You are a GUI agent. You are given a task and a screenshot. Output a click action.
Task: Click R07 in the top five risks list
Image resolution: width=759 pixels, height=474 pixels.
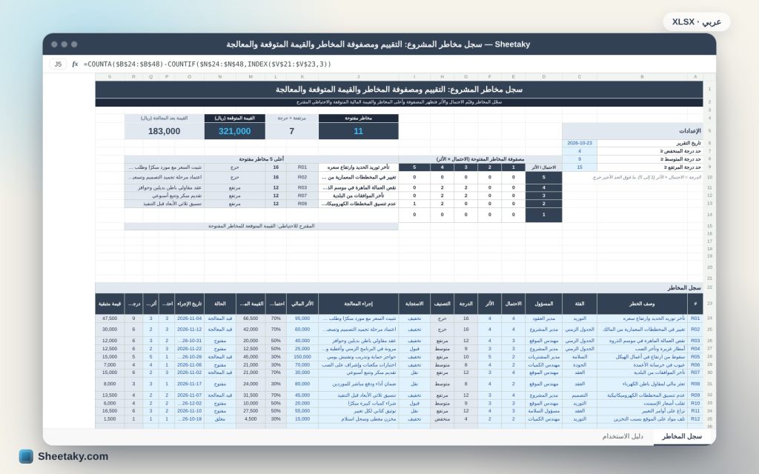pyautogui.click(x=302, y=196)
